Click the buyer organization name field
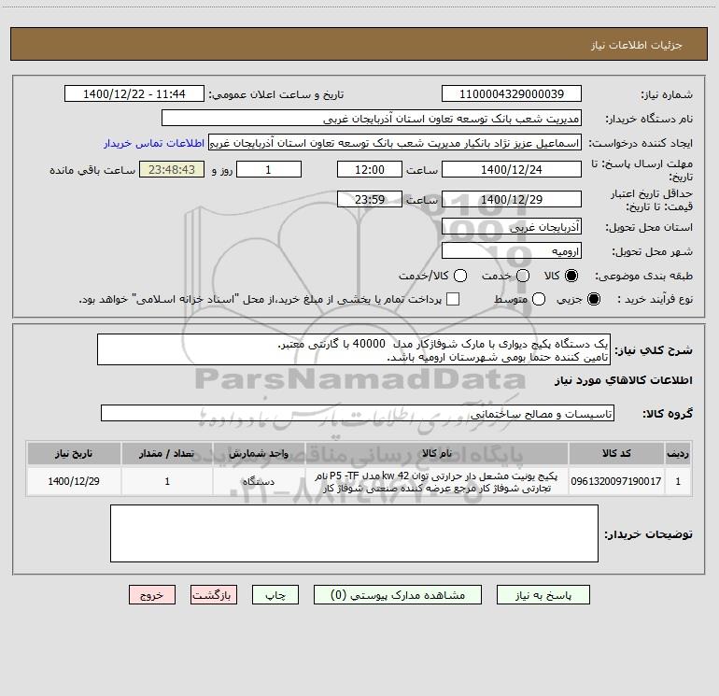The width and height of the screenshot is (719, 696). click(372, 119)
